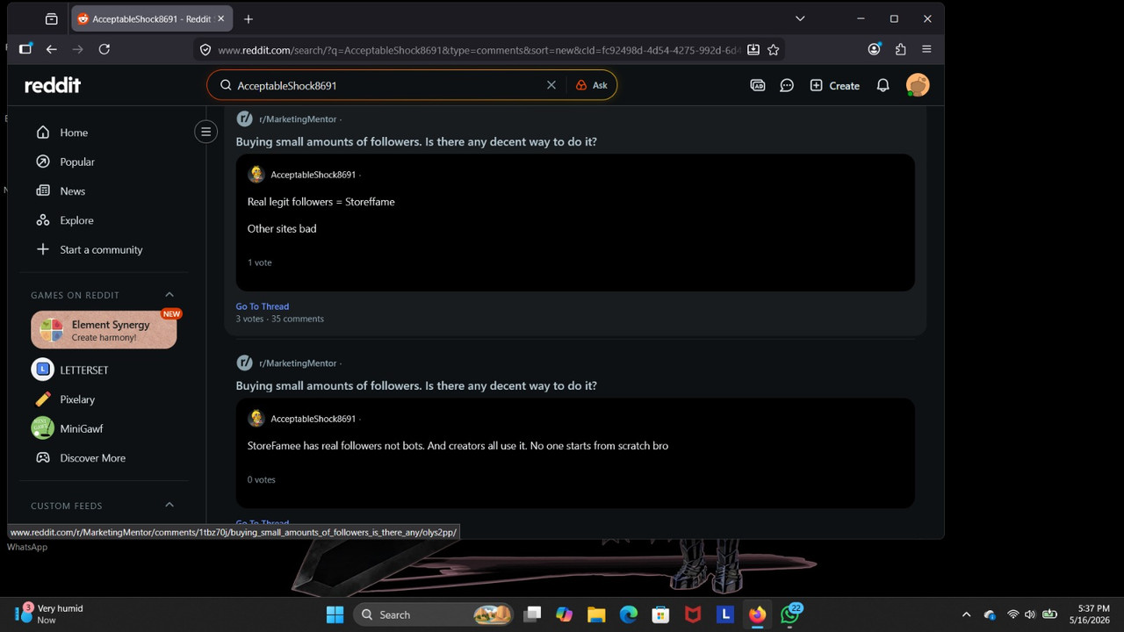Open the list all tabs dropdown
Screen dimensions: 1124x632
coord(800,18)
